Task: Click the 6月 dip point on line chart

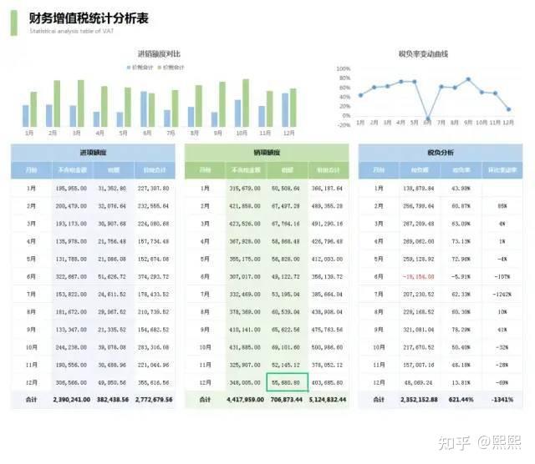Action: 428,119
